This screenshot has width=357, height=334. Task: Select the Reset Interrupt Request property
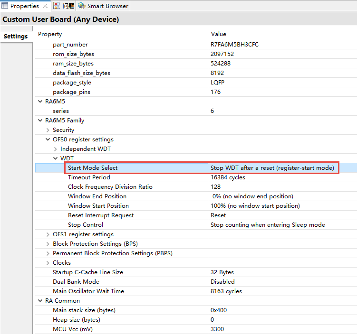[101, 215]
